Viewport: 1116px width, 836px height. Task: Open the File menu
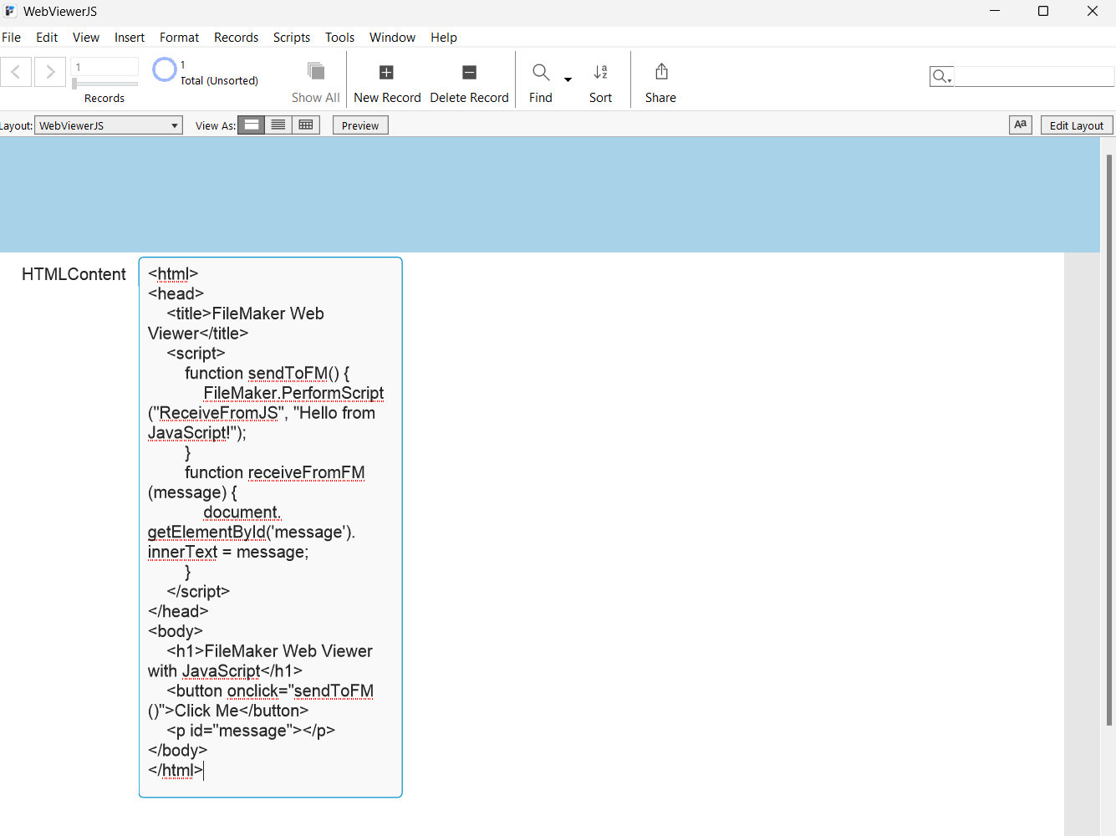pos(12,38)
